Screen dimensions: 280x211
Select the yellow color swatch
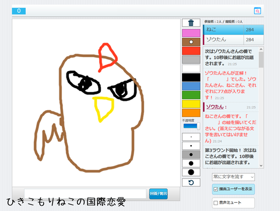tap(191, 104)
